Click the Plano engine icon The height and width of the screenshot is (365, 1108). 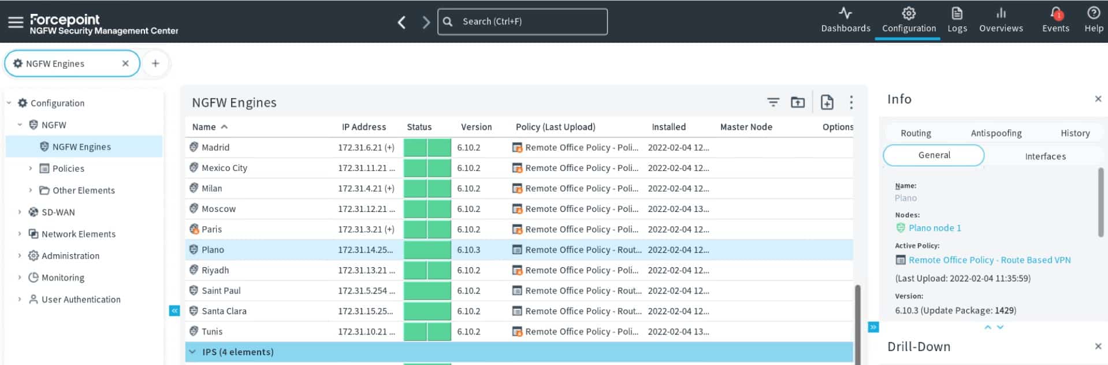194,249
